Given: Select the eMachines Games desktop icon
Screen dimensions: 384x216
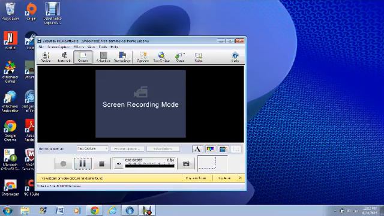Looking at the screenshot, I should click(10, 72).
